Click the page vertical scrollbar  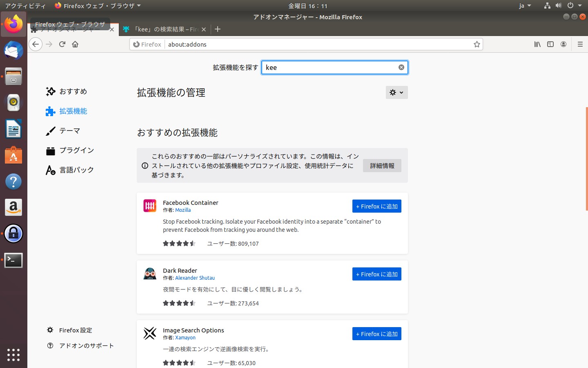(x=587, y=159)
